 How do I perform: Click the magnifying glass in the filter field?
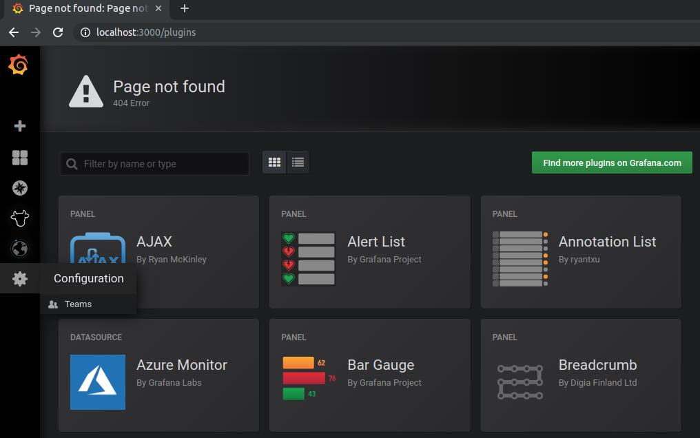pos(72,163)
